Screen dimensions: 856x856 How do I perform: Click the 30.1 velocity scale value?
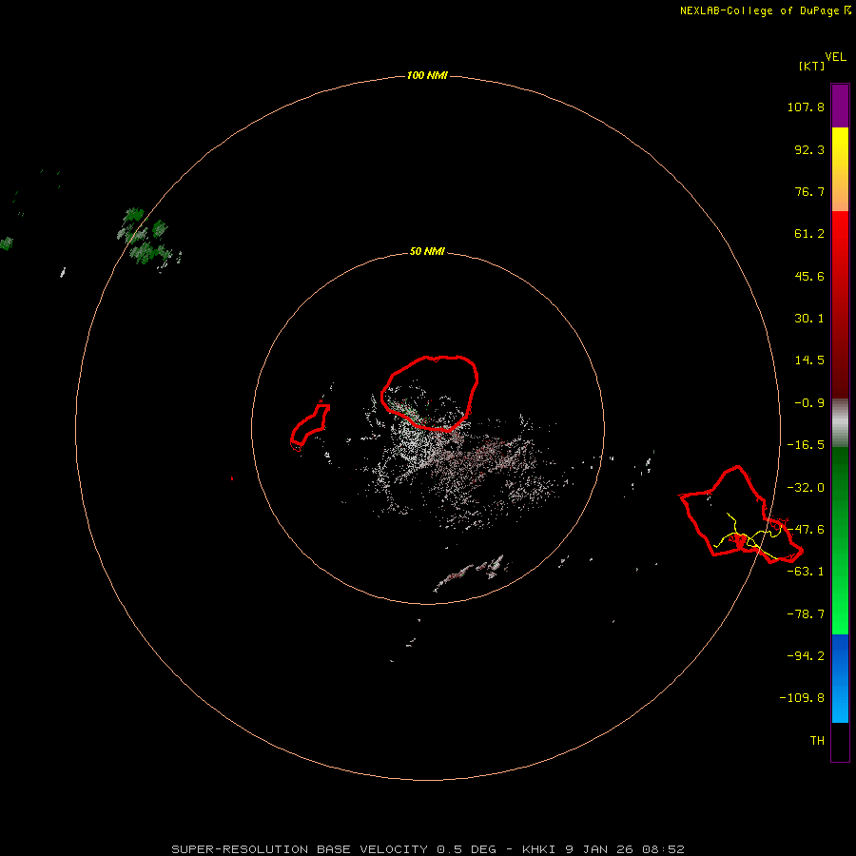[809, 319]
